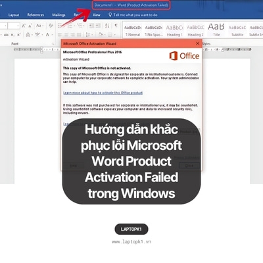The width and height of the screenshot is (263, 263).
Task: Toggle show paragraph marks (¶)
Action: click(116, 26)
